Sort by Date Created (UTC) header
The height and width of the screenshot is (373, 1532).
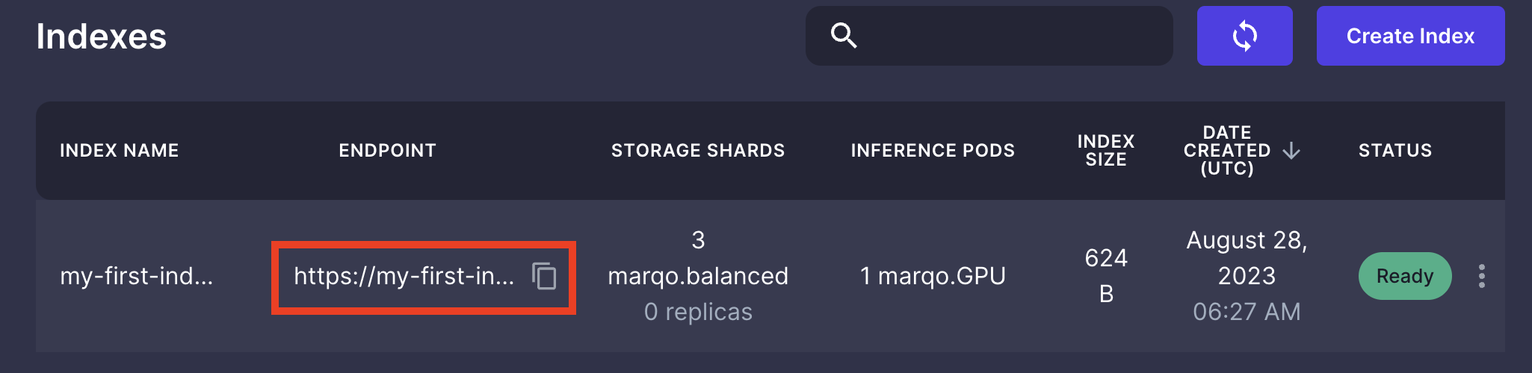[x=1227, y=151]
